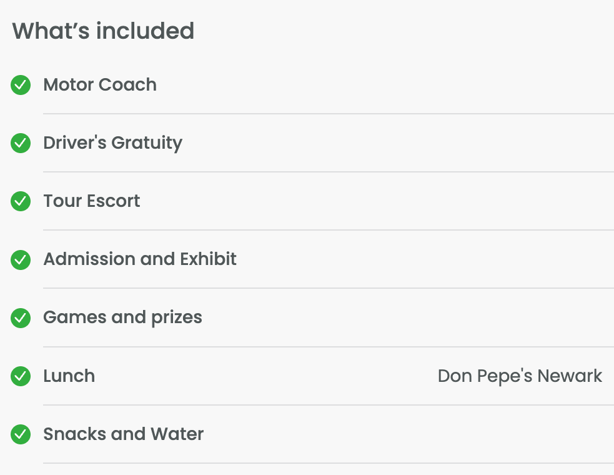This screenshot has height=475, width=614.
Task: Tap the green check next to Games and prizes
Action: coord(21,318)
